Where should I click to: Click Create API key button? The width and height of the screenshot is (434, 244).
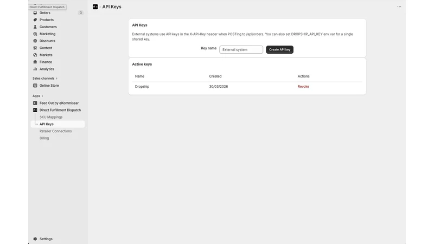[279, 49]
